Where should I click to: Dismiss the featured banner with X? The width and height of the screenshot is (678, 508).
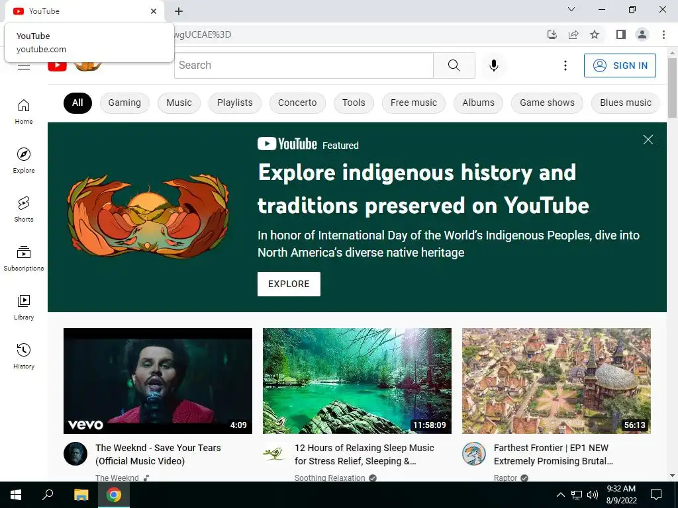click(x=648, y=140)
